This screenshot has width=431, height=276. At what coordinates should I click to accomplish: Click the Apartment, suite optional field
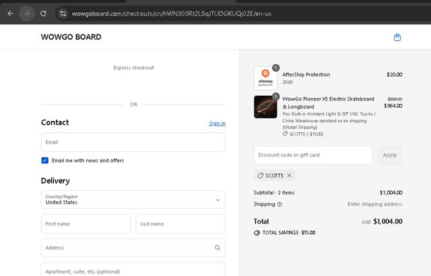click(133, 270)
